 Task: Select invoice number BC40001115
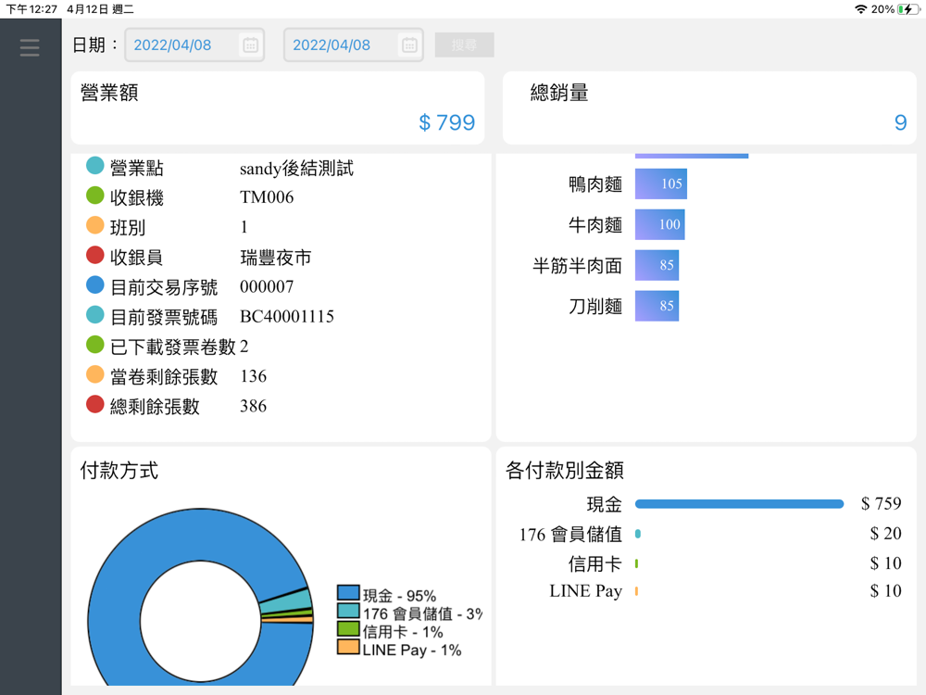[287, 317]
